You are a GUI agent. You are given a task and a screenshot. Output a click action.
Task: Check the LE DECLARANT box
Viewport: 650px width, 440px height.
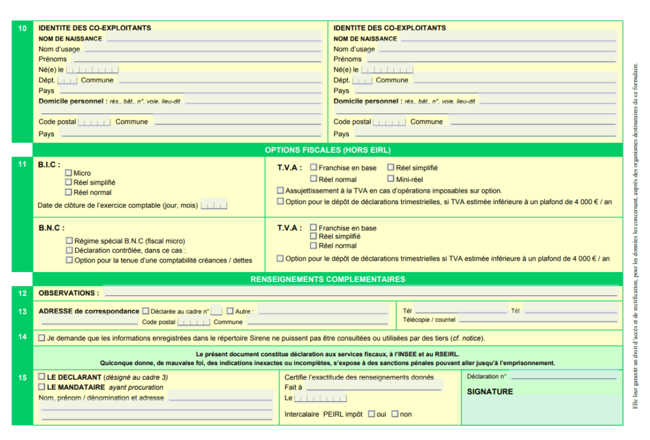pos(42,377)
